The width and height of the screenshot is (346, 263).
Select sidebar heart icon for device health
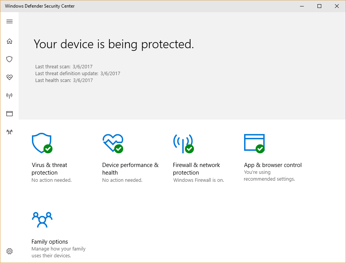(10, 77)
